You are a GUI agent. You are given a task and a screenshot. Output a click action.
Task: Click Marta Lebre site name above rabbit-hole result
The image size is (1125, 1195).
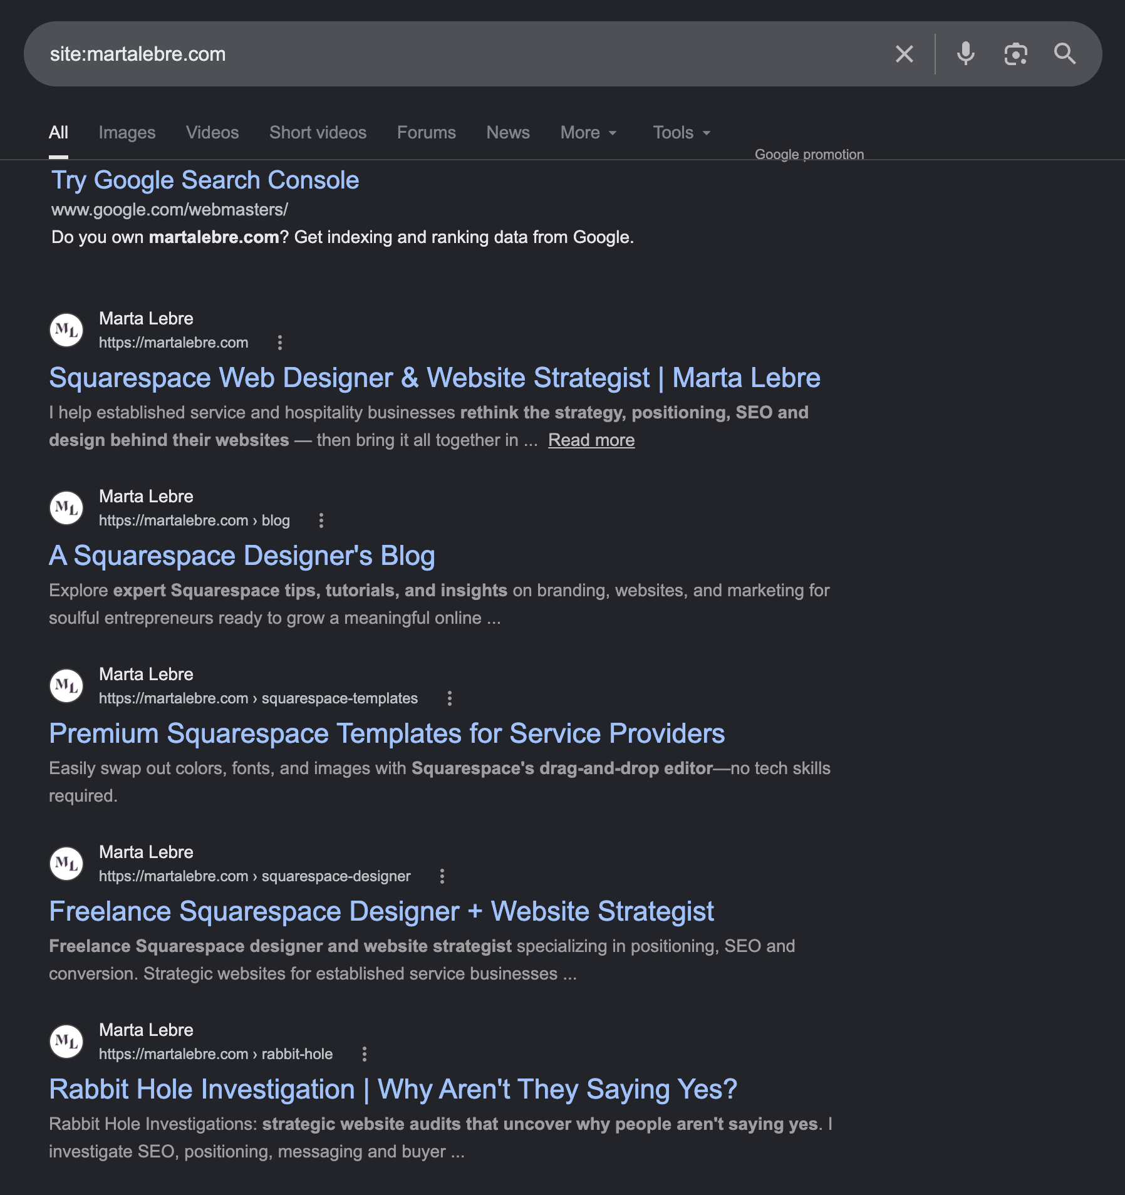(146, 1030)
